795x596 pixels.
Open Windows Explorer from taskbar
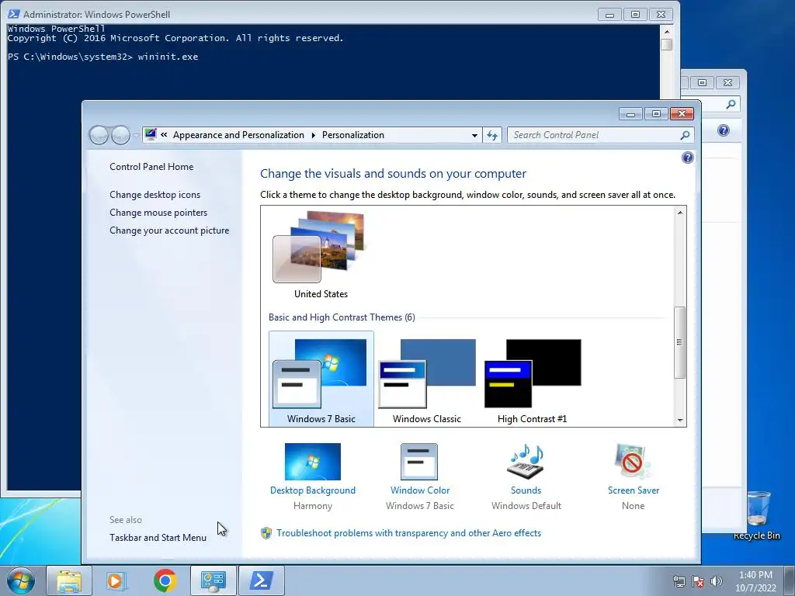point(69,580)
